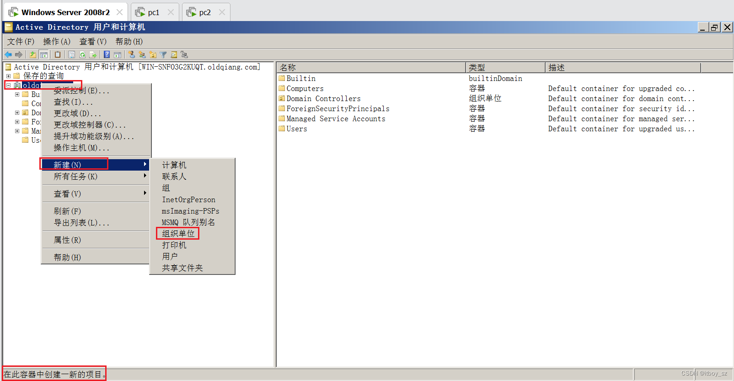
Task: Open the 操作(A) menu
Action: coord(57,42)
